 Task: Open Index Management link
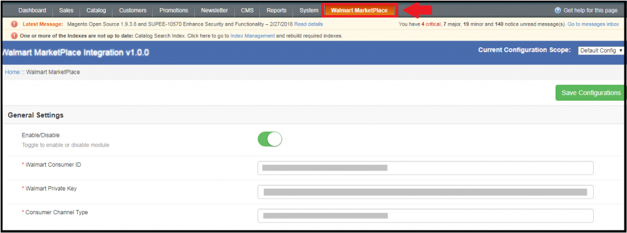(252, 36)
